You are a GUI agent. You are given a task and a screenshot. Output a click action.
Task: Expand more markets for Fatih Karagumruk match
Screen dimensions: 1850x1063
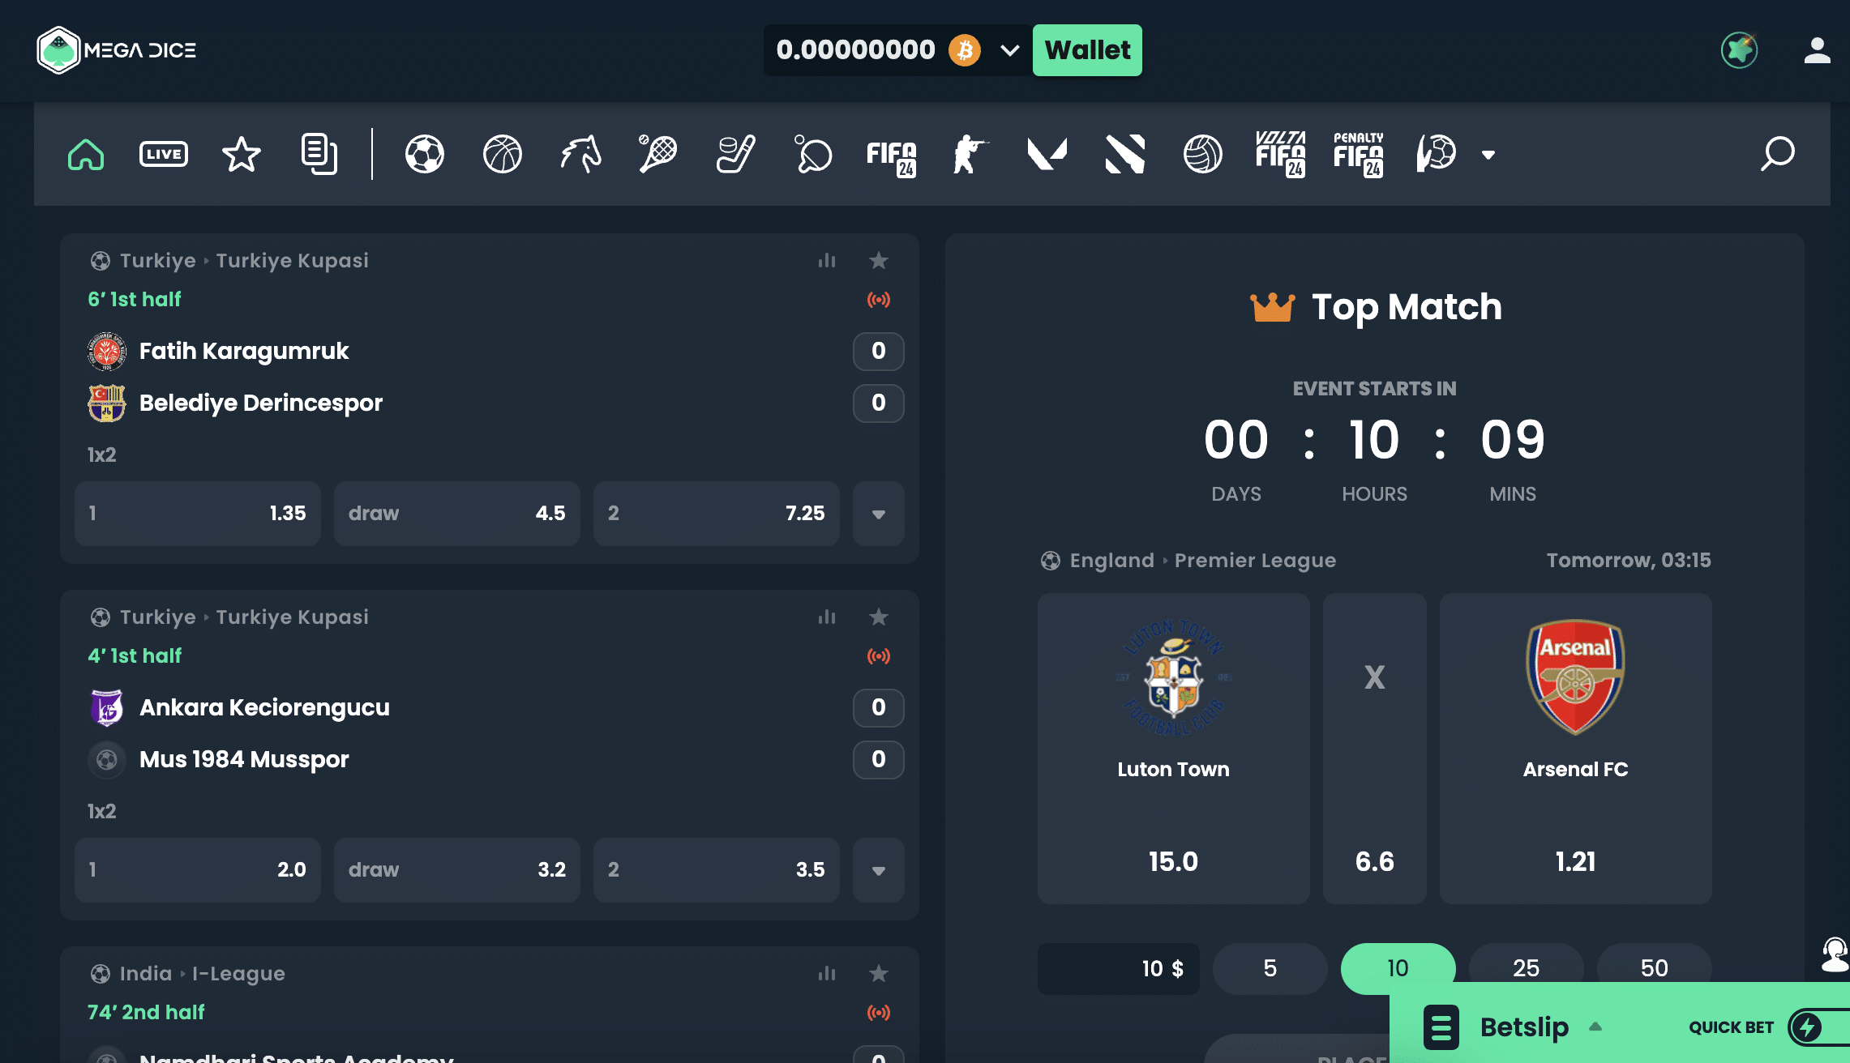tap(879, 514)
